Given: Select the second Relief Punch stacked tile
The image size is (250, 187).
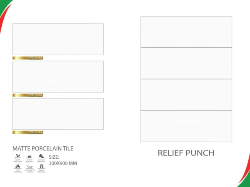Looking at the screenshot, I should tap(186, 63).
